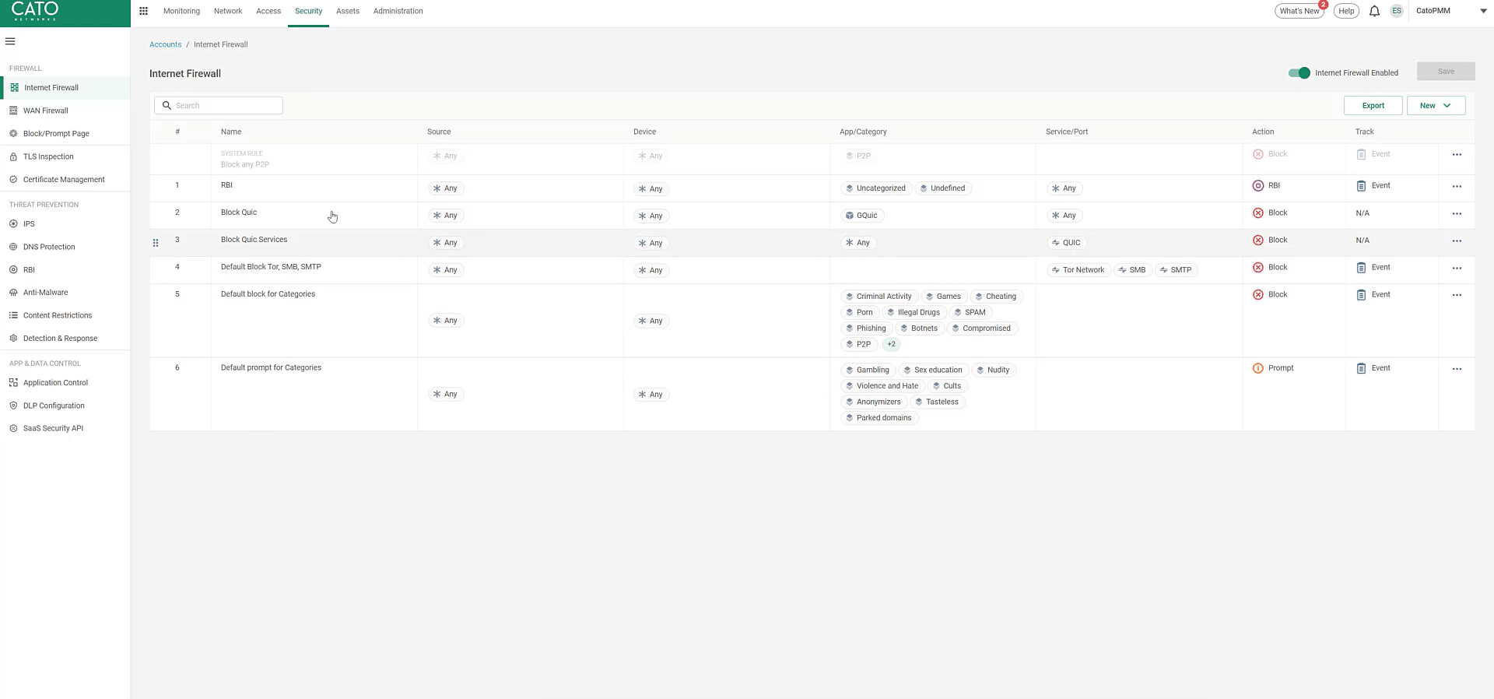Open three-dot menu for Default prompt for Categories

[x=1457, y=369]
